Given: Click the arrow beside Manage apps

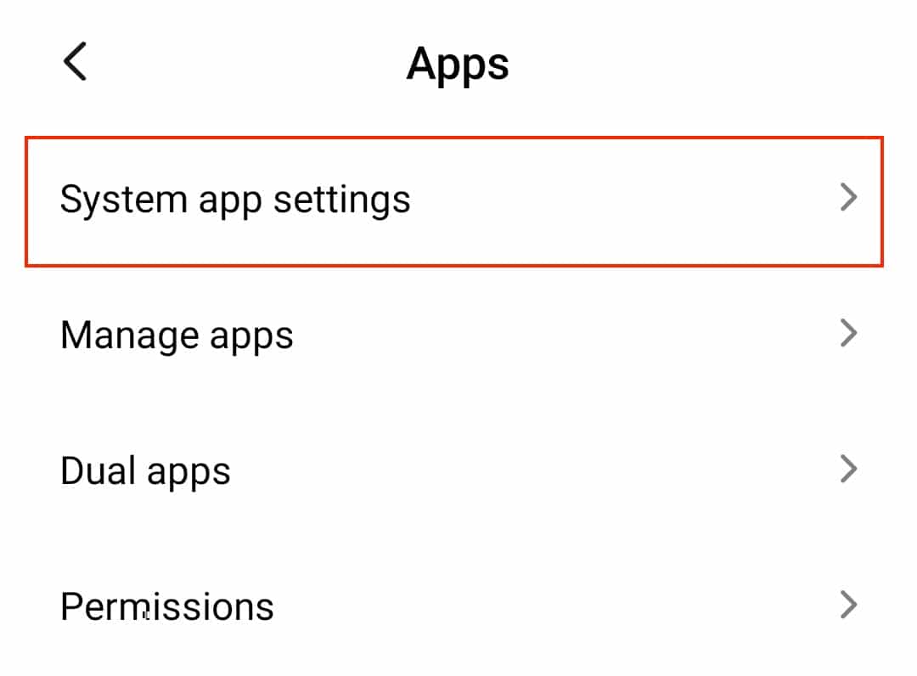Looking at the screenshot, I should tap(848, 333).
